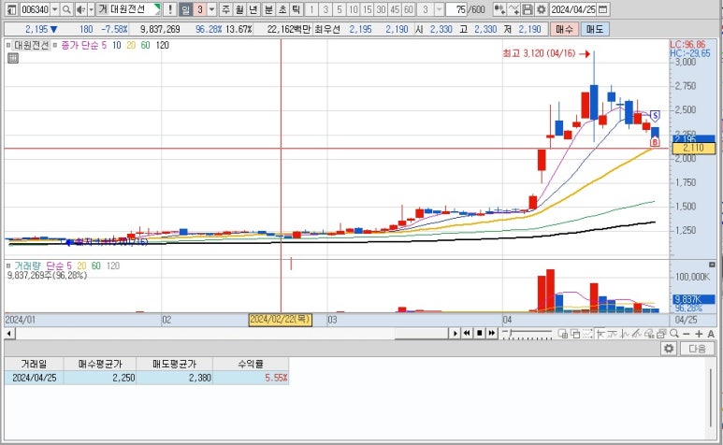Click the speaker sound icon in toolbar
The height and width of the screenshot is (445, 723).
point(80,9)
